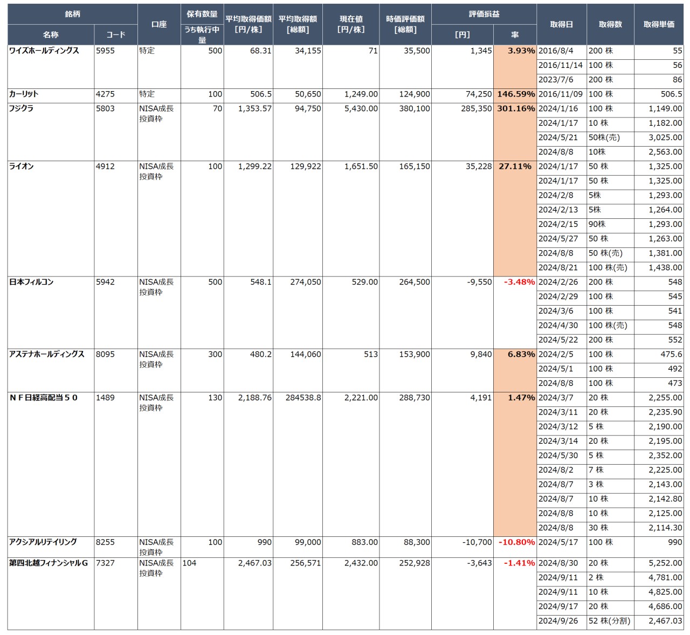
Task: Select the 時価評価額 header cell
Action: (405, 24)
